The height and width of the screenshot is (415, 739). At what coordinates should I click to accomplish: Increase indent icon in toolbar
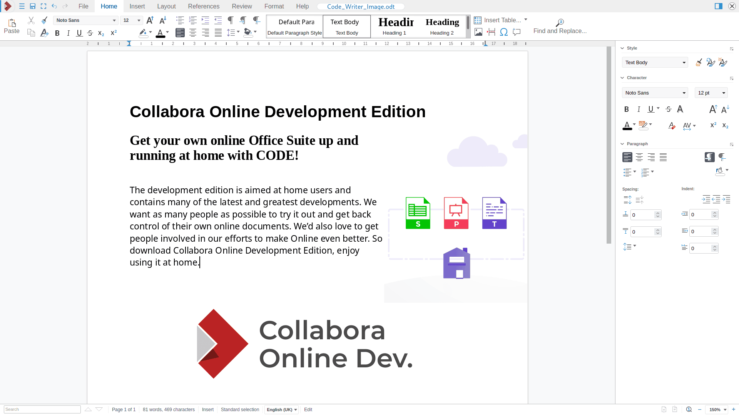[x=205, y=20]
